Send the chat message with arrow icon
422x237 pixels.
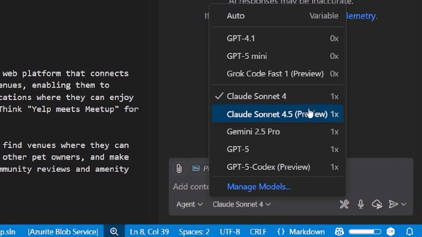393,204
